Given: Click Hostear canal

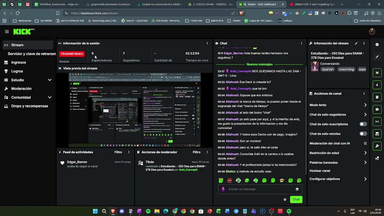Looking at the screenshot, I should [x=320, y=171].
